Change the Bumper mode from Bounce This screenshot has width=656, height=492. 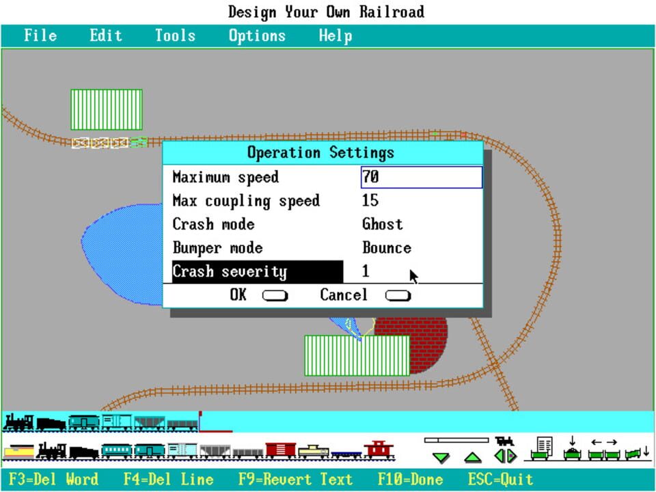pyautogui.click(x=387, y=247)
